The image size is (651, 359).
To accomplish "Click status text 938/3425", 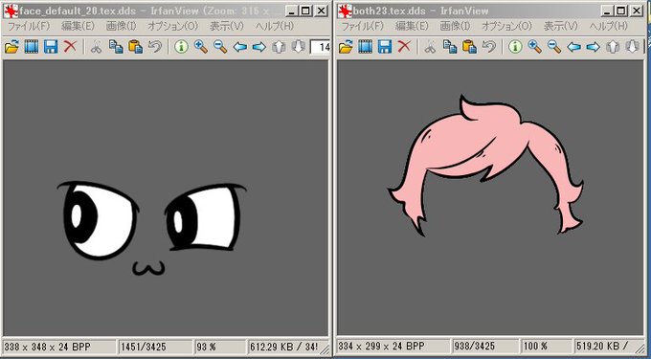I will tap(475, 347).
